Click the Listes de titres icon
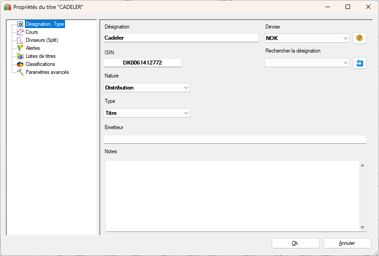Image resolution: width=379 pixels, height=256 pixels. point(20,56)
